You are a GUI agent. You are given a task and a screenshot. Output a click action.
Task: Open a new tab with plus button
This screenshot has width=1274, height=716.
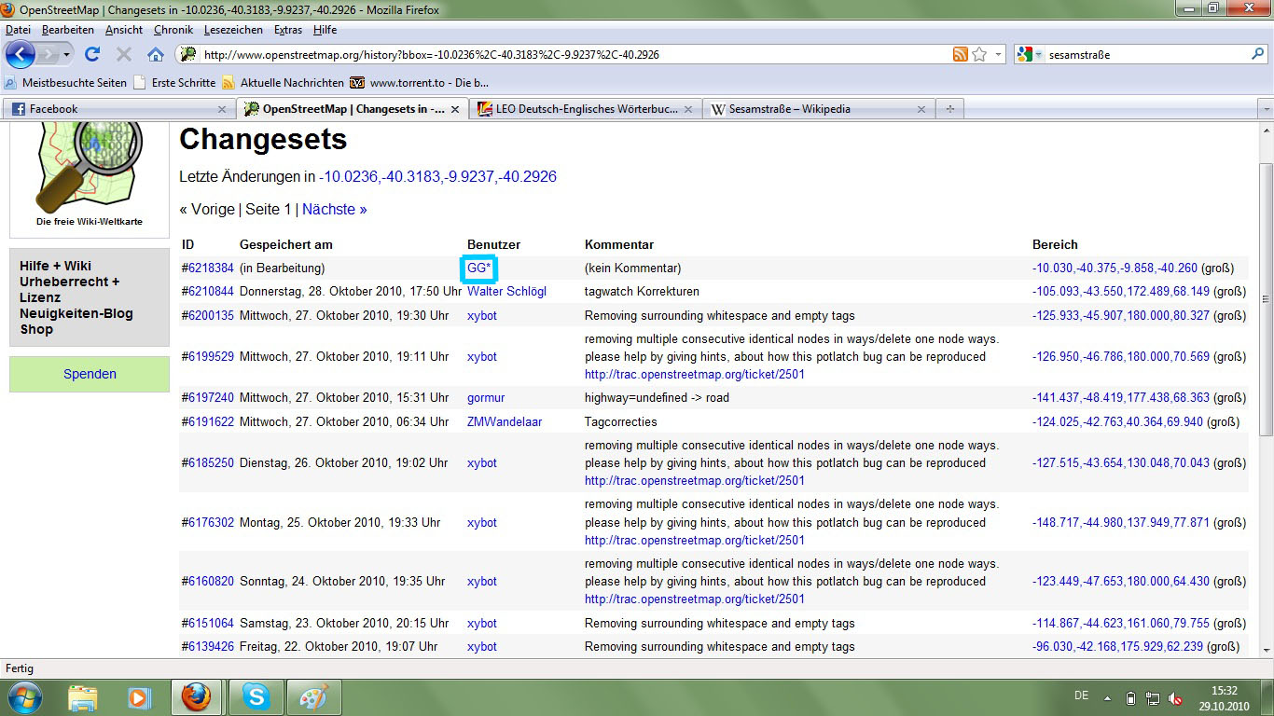tap(950, 109)
